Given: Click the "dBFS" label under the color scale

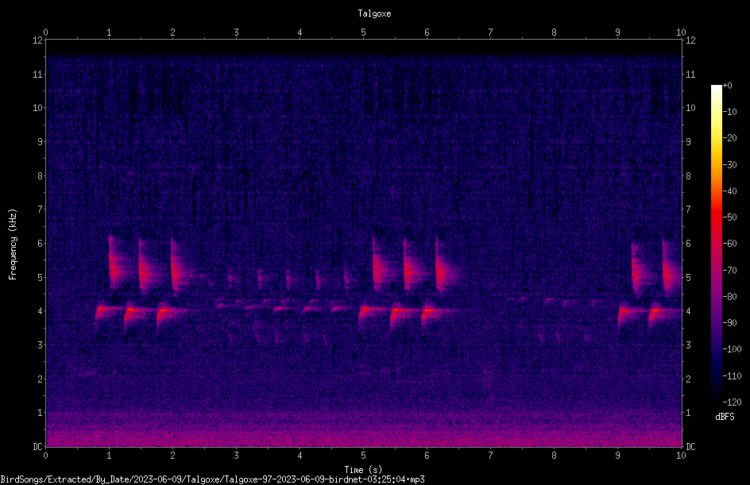Looking at the screenshot, I should [x=725, y=417].
